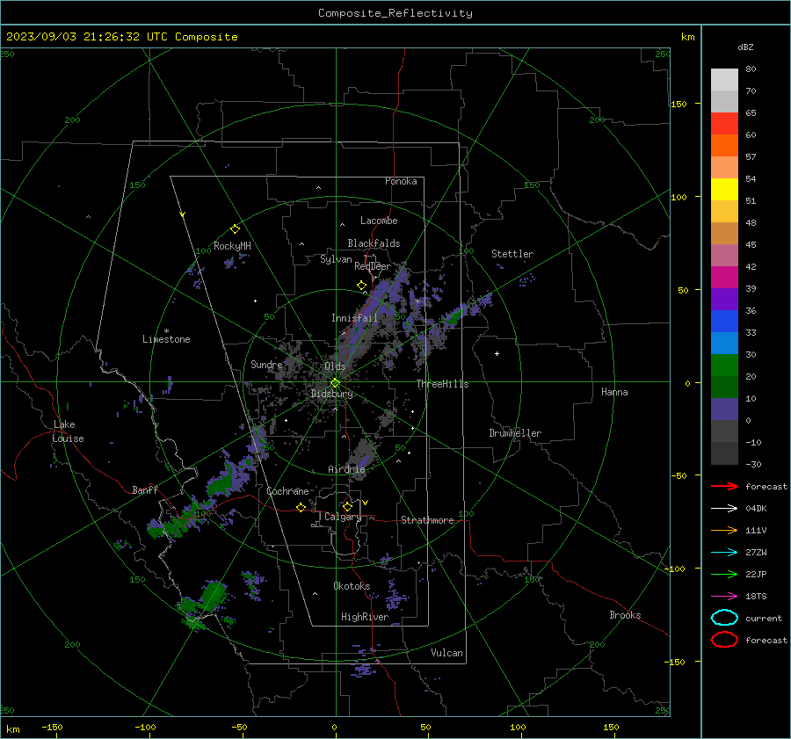Click the magenta 18TS arrow icon
Image resolution: width=791 pixels, height=739 pixels.
click(x=724, y=597)
